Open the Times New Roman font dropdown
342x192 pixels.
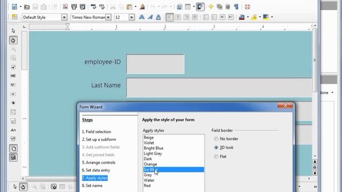tap(108, 17)
